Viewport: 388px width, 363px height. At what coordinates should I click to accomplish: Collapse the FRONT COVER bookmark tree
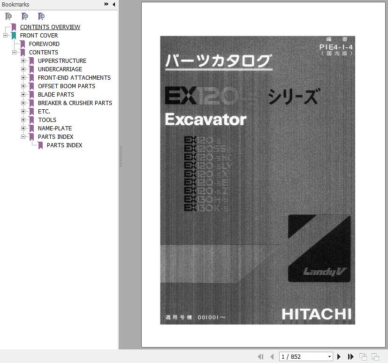point(5,35)
